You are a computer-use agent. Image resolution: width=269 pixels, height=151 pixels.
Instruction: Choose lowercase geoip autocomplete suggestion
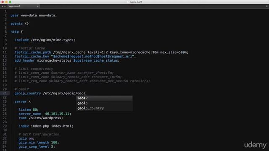(x=104, y=103)
